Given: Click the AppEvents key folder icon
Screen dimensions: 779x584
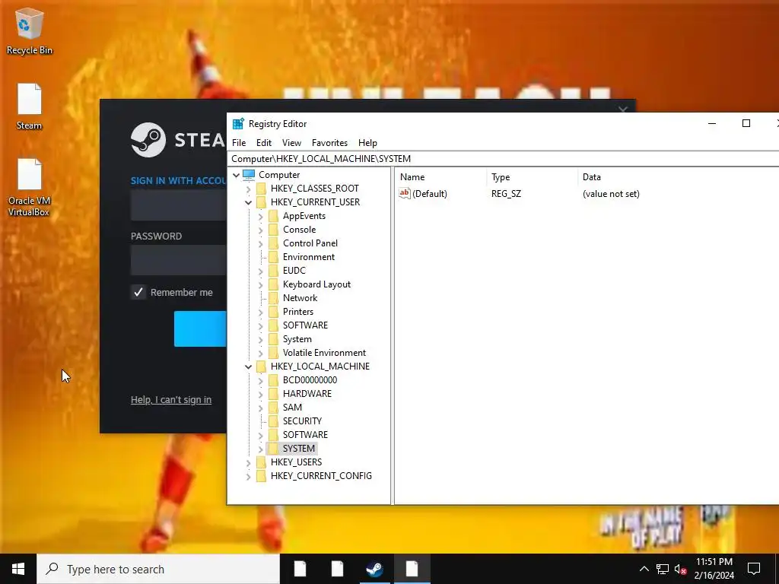Looking at the screenshot, I should click(273, 216).
